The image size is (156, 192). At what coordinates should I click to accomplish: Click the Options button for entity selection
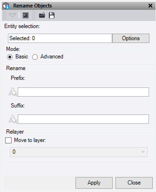point(131,38)
